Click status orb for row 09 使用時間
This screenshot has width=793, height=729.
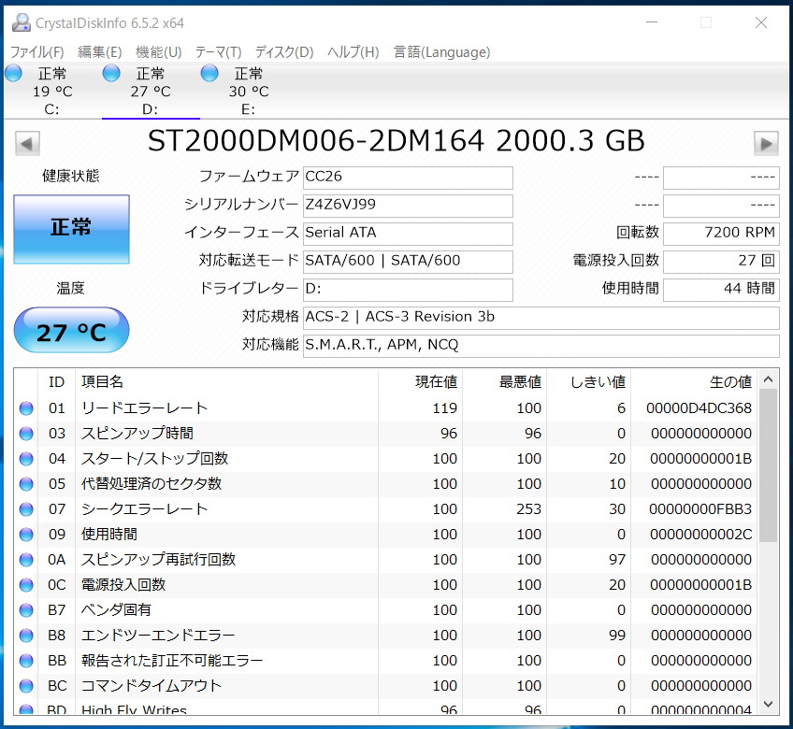(26, 535)
